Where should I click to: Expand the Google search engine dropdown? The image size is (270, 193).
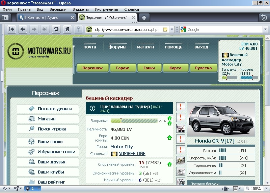point(265,30)
